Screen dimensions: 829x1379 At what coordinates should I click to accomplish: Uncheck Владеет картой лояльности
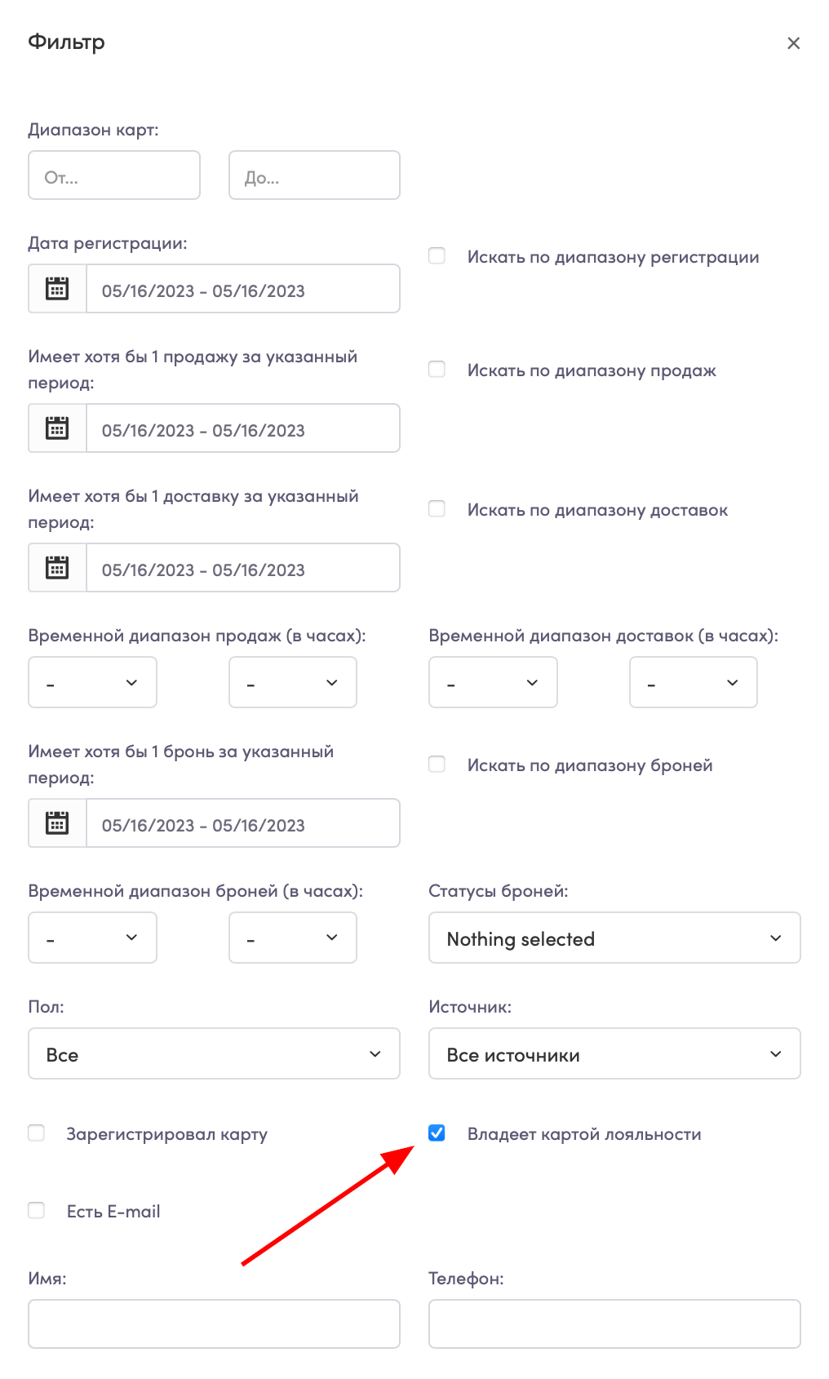[437, 1133]
